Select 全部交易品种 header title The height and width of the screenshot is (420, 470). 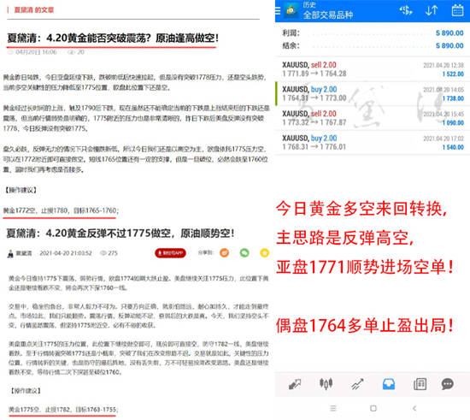[328, 15]
